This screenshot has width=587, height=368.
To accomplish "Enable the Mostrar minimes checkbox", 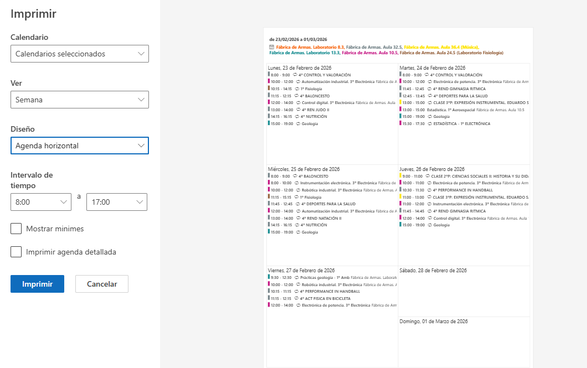I will 16,229.
